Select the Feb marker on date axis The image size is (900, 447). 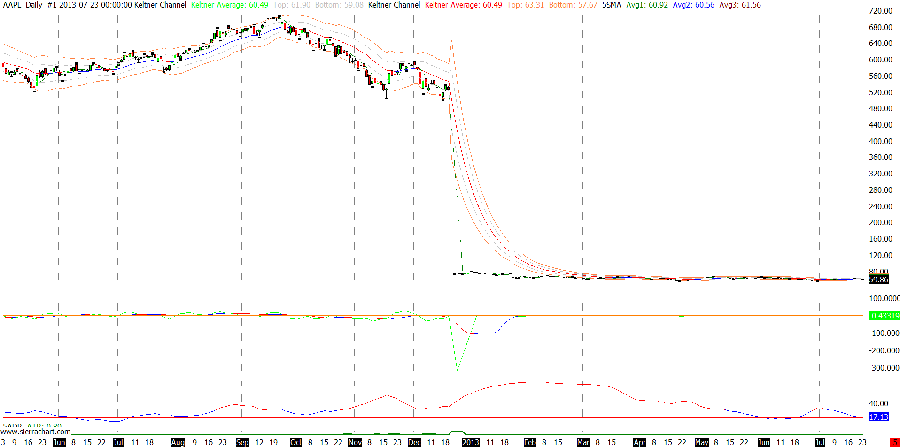pos(530,442)
